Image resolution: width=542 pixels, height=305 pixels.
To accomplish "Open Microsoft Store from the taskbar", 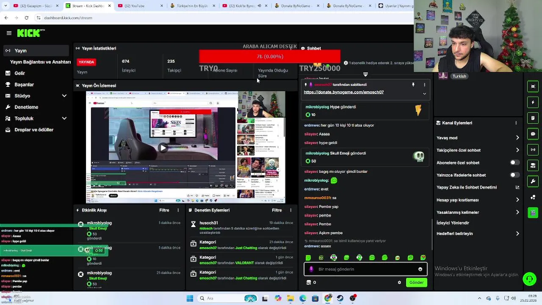I will click(315, 298).
